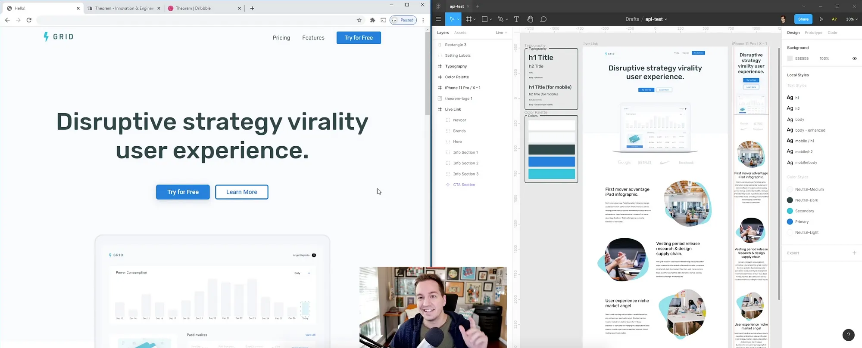Click the Learn More button
This screenshot has width=862, height=348.
click(241, 192)
